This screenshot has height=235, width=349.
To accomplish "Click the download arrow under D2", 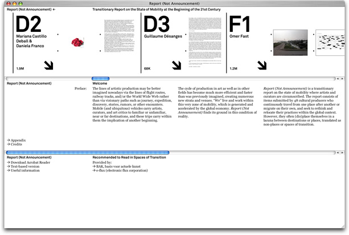I will pos(48,65).
